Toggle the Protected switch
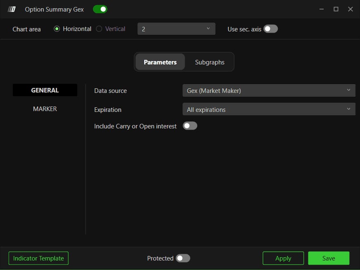 tap(183, 258)
